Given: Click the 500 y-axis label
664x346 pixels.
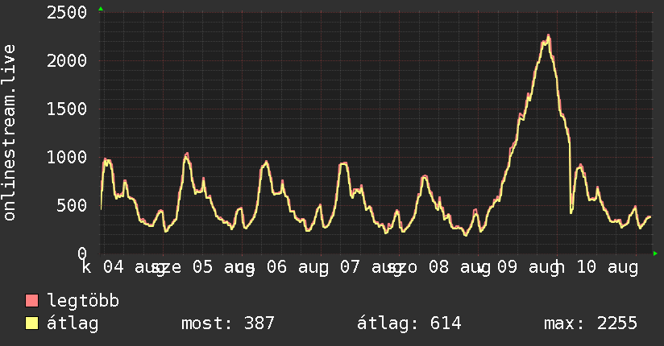Looking at the screenshot, I should pos(72,205).
